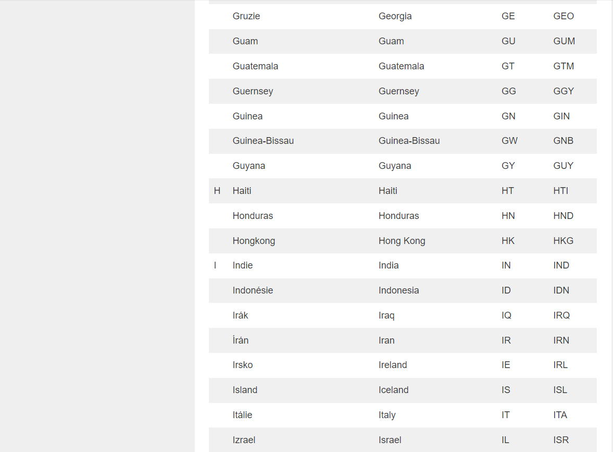
Task: Select the IS code for Iceland
Action: 506,390
